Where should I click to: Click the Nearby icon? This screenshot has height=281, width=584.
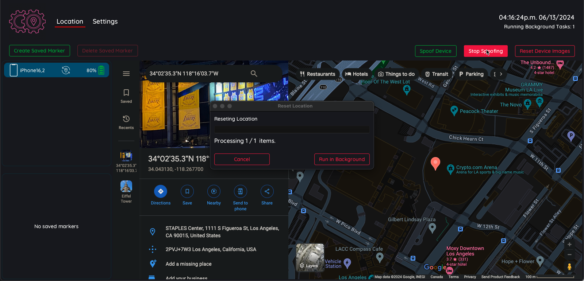coord(214,191)
